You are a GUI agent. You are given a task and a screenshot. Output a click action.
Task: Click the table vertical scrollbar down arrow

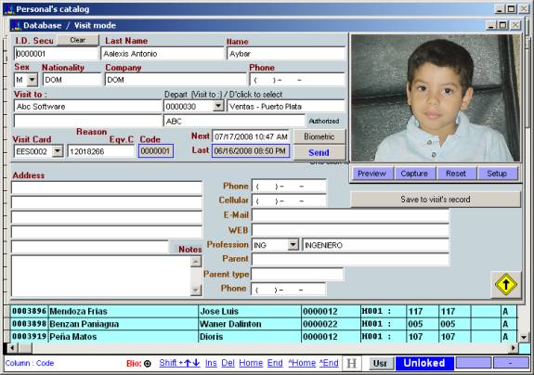point(524,337)
